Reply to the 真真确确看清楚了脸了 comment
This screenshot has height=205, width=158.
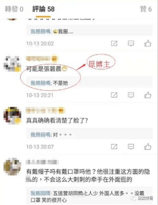131,147
